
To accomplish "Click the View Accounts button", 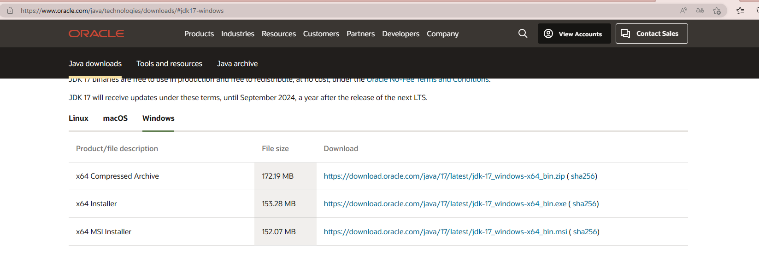I will (574, 34).
